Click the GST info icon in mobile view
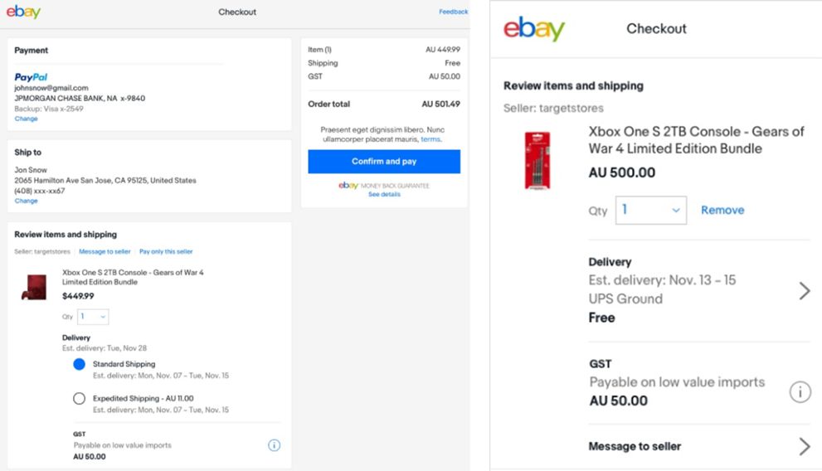The image size is (822, 471). click(x=799, y=392)
